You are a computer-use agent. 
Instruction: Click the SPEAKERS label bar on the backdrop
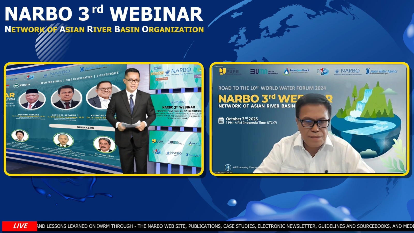pyautogui.click(x=82, y=127)
